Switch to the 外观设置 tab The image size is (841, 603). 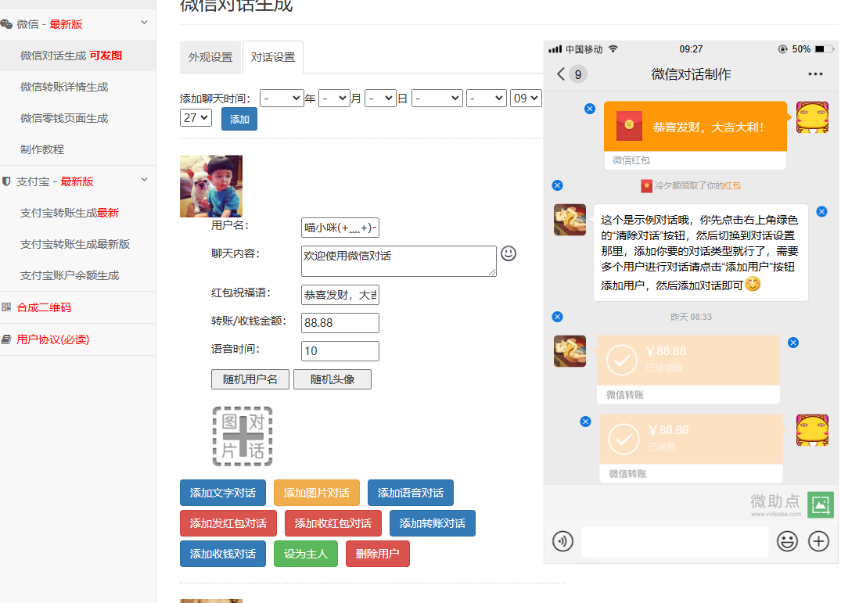pyautogui.click(x=210, y=57)
